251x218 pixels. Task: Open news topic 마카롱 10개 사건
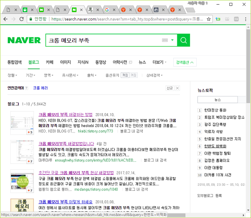coord(218,175)
